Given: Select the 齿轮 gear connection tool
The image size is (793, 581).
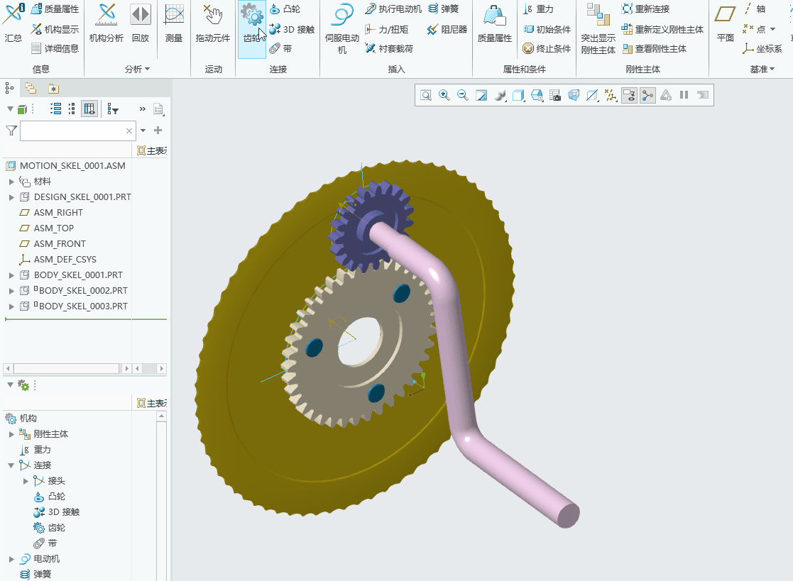Looking at the screenshot, I should (x=252, y=24).
